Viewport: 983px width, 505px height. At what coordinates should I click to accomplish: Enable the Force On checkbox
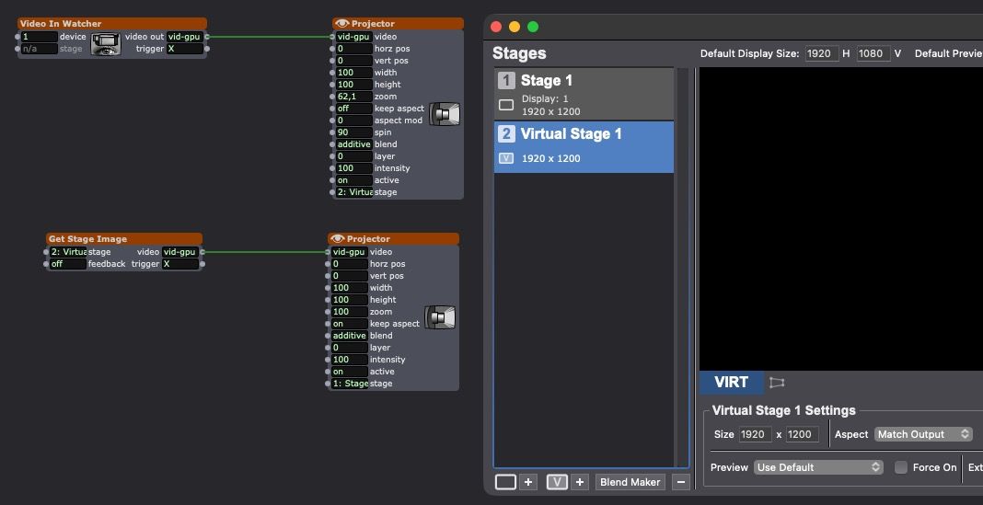point(901,467)
